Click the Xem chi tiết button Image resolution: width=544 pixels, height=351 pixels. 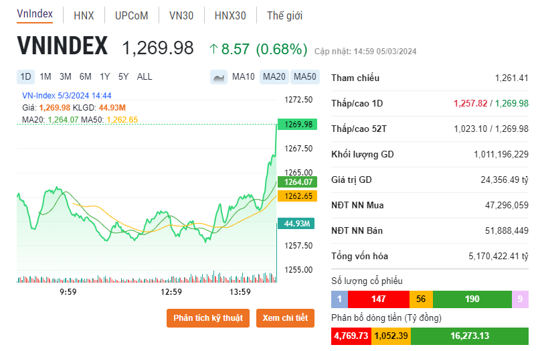coord(285,318)
